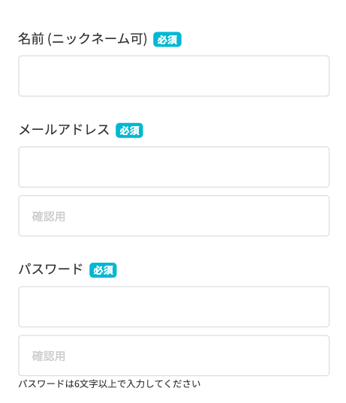Place cursor in the nickname text box
Image resolution: width=346 pixels, height=403 pixels.
pos(174,76)
